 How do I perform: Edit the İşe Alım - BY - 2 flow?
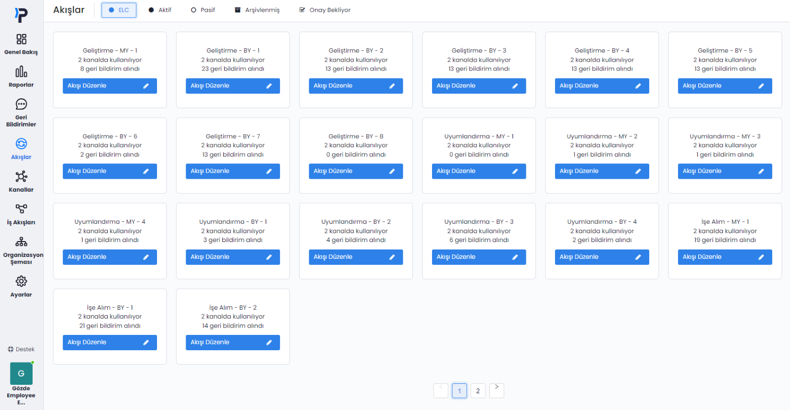[233, 342]
